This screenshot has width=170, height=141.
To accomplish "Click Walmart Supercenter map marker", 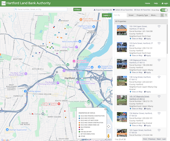I will [x=7, y=130].
